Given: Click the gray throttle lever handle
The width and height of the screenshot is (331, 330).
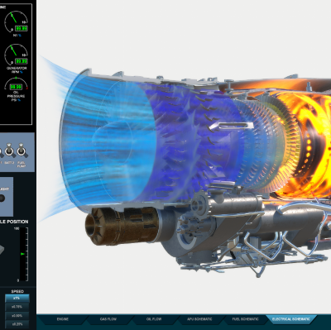Looking at the screenshot, I should point(2,250).
